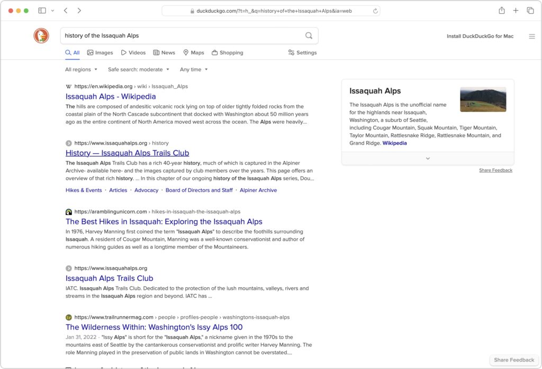Open search Settings
Image resolution: width=542 pixels, height=369 pixels.
302,52
